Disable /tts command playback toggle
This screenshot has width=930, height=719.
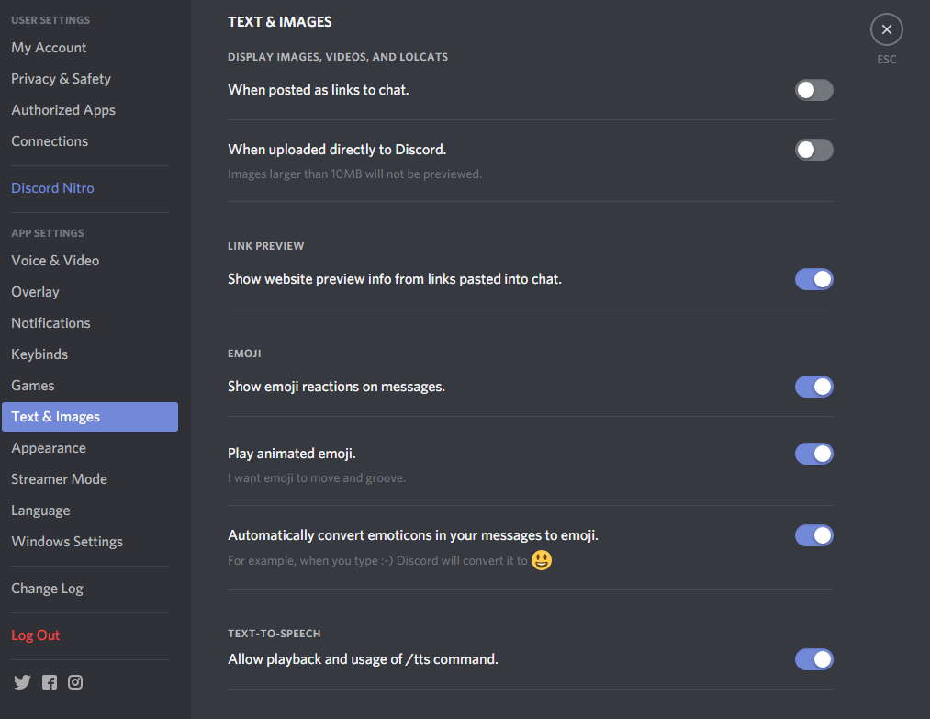tap(813, 659)
